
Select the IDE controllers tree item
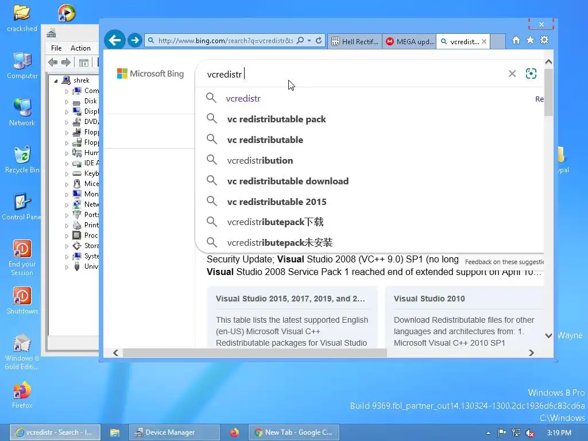click(86, 163)
